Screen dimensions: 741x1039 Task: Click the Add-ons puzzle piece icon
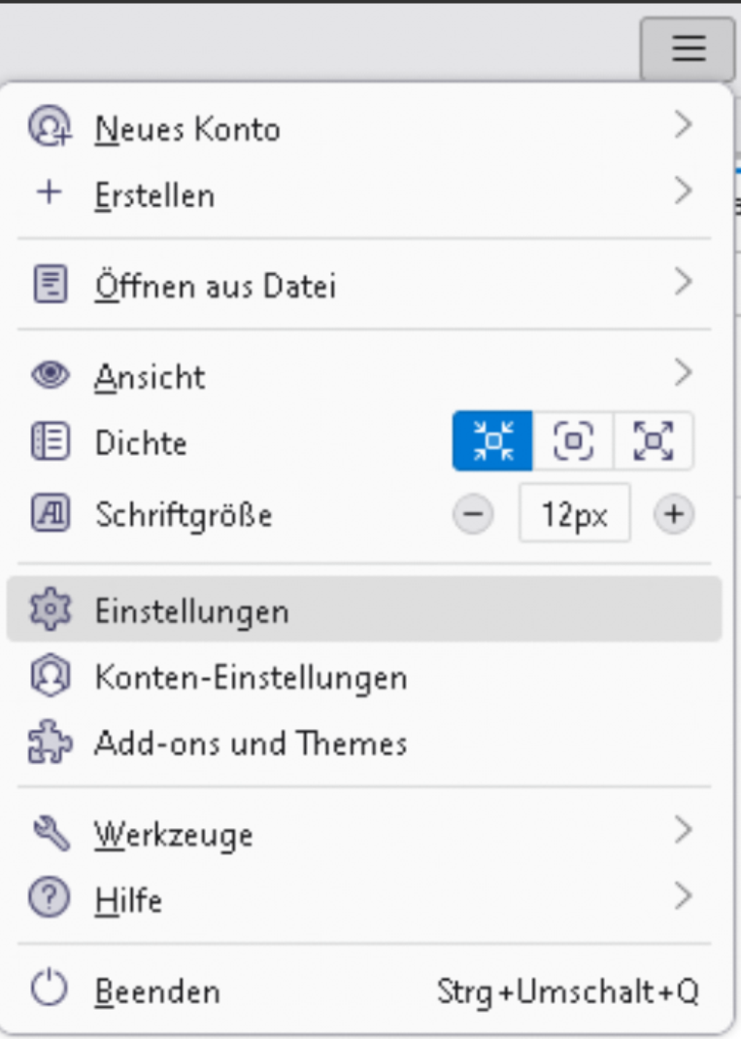click(50, 744)
